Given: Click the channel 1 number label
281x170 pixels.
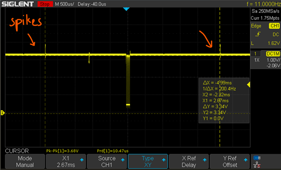Looking at the screenshot, I should (x=255, y=54).
